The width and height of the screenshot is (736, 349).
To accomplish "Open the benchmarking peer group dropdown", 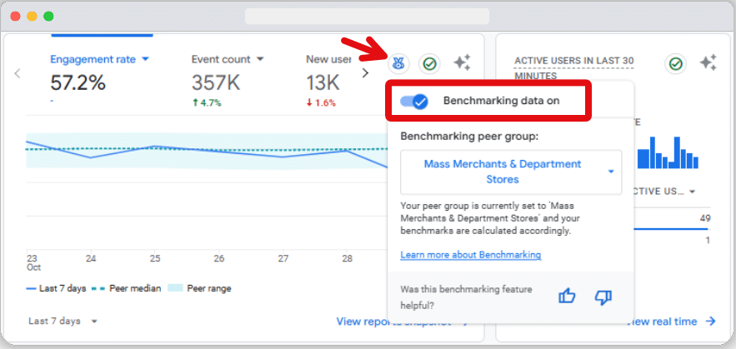I will 511,172.
